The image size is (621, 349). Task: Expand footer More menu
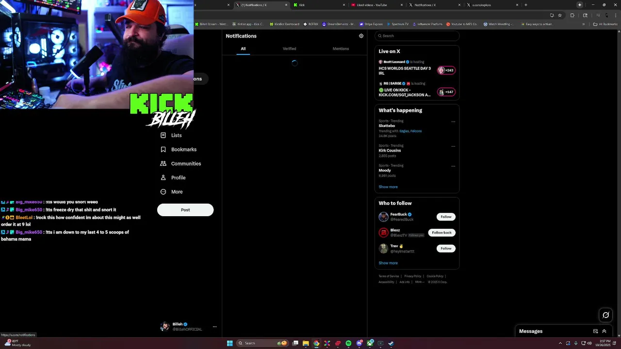point(420,282)
